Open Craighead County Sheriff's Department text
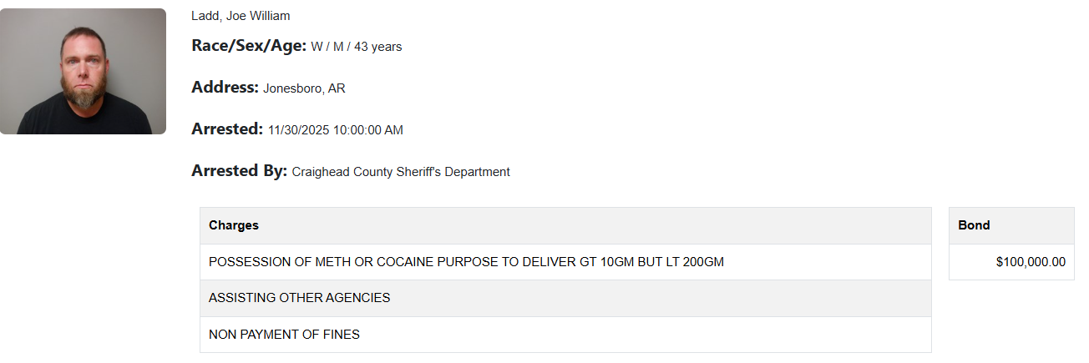Viewport: 1089px width, 363px height. [x=401, y=172]
